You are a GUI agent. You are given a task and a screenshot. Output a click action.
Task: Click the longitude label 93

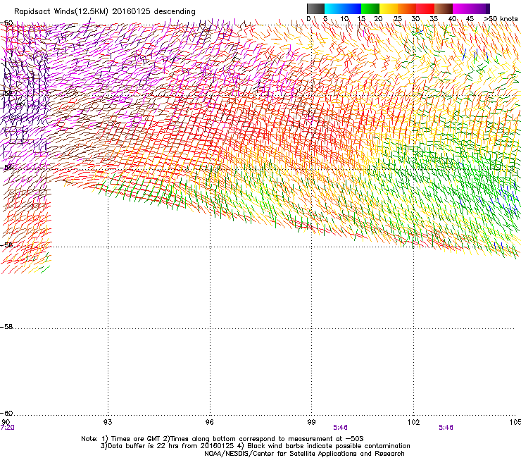pos(108,422)
